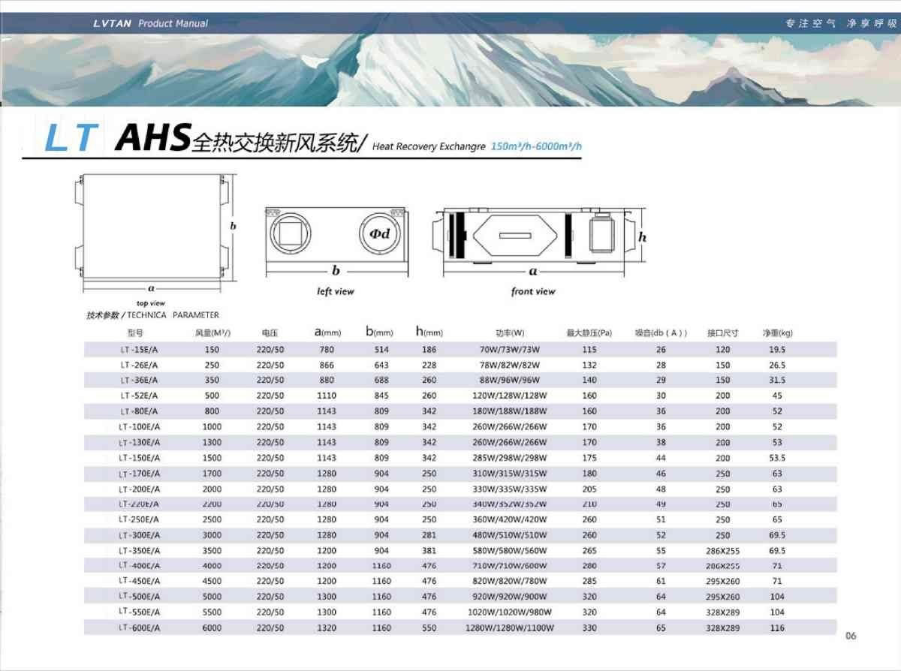Click power value '330W/335W/335W'
901x671 pixels.
pos(510,489)
